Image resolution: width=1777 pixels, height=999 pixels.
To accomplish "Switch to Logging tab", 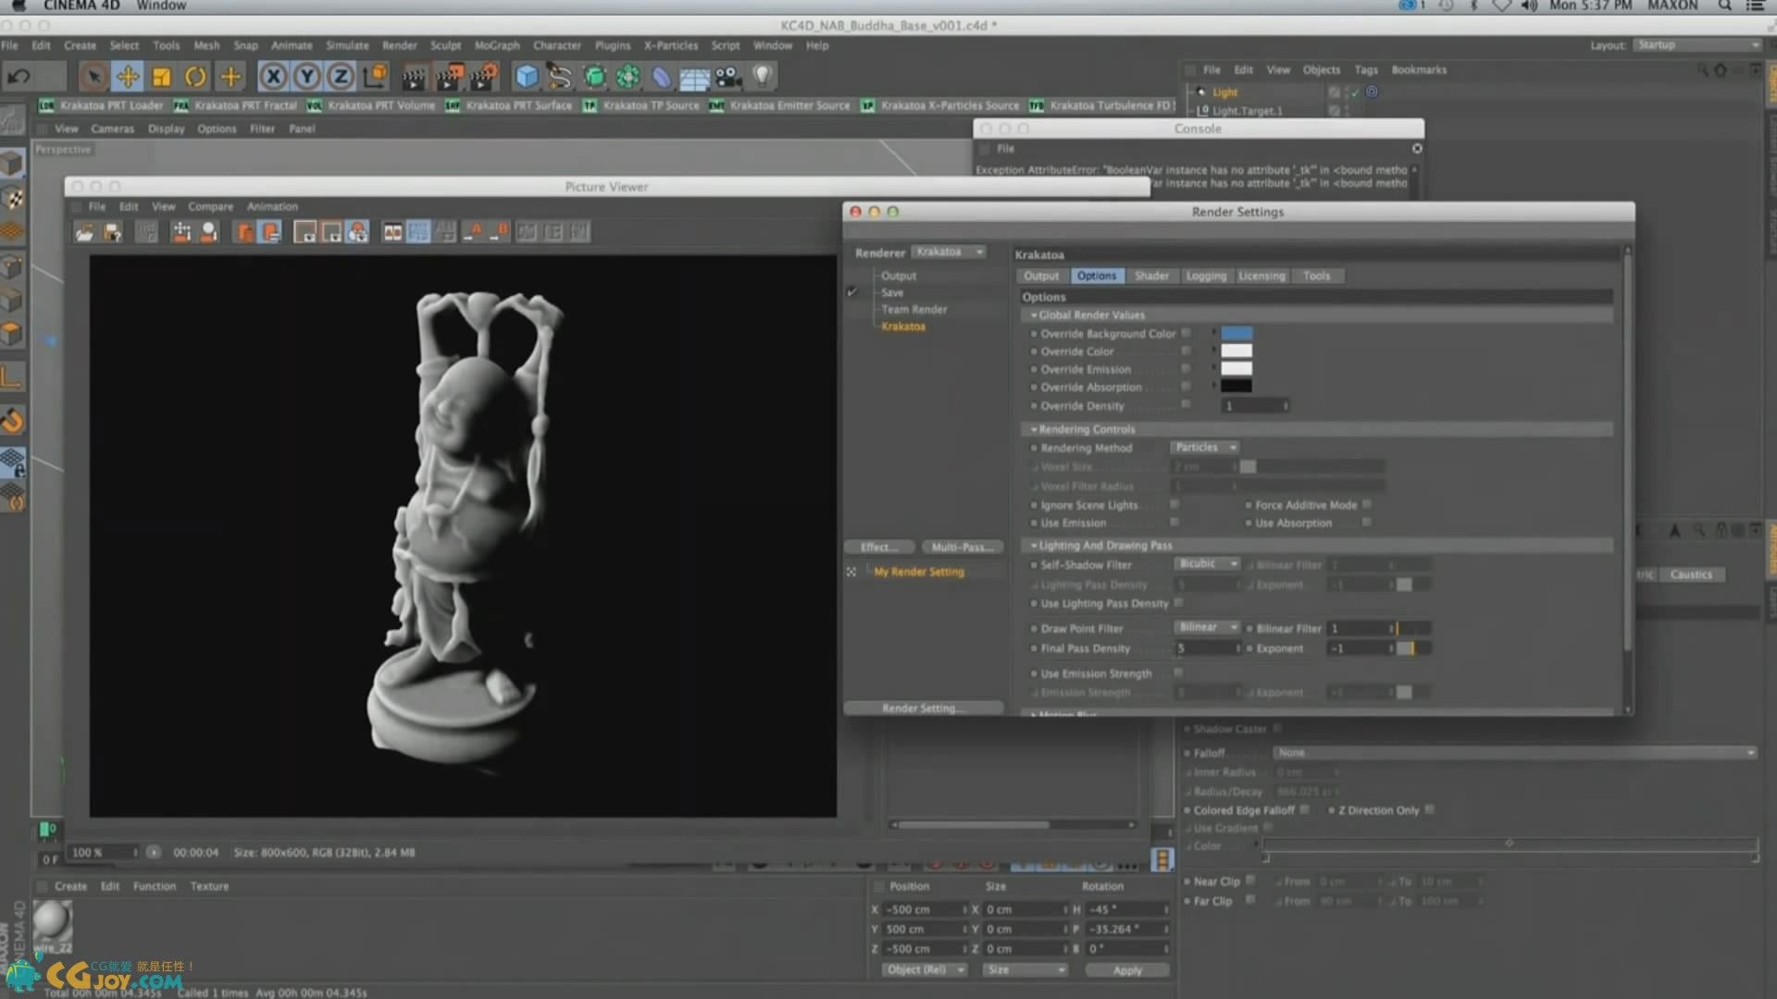I will pyautogui.click(x=1206, y=276).
